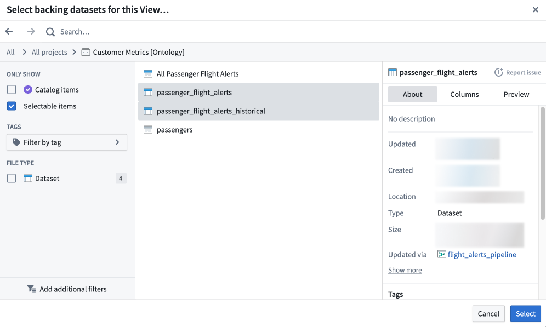Click the back arrow navigation icon
The height and width of the screenshot is (327, 546).
coord(9,32)
